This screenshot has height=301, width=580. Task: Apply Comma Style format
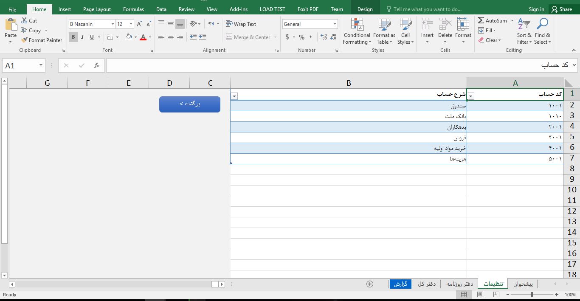[311, 37]
